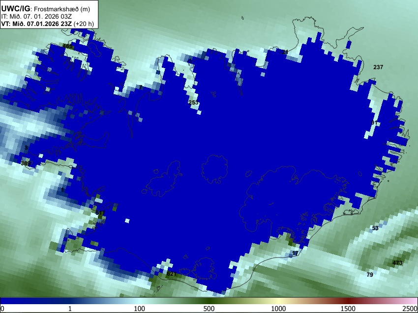Click the UWC/IG Frostmarkshæð title text
Screen dimensions: 418x313
tap(46, 9)
